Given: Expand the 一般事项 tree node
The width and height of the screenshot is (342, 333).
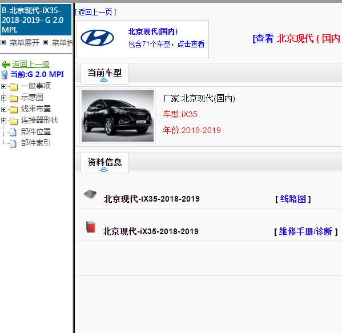Looking at the screenshot, I should [x=3, y=86].
